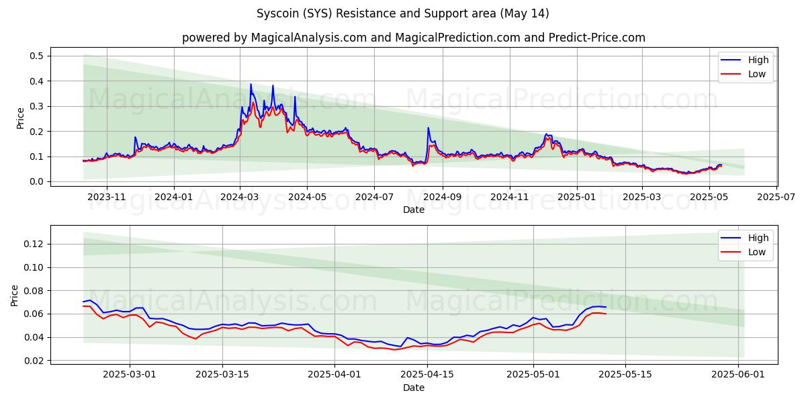Click the '2024-09' x-axis label
The image size is (806, 403).
(x=442, y=197)
